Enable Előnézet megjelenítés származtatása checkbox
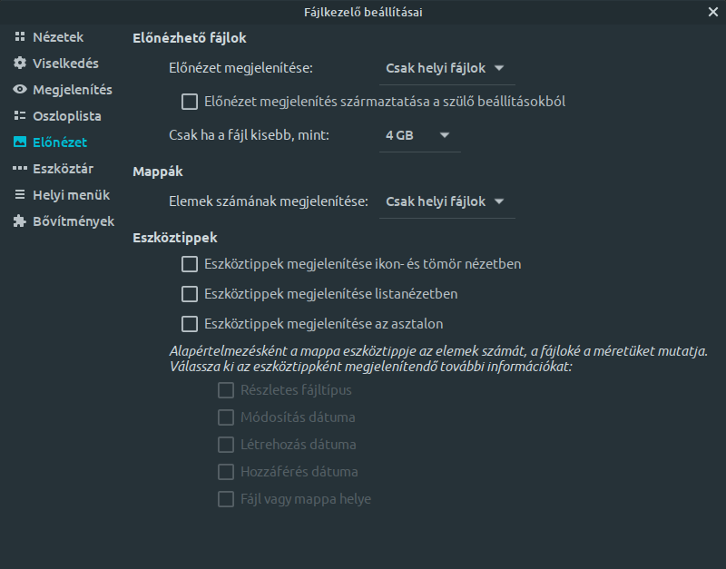Viewport: 726px width, 569px height. (190, 102)
